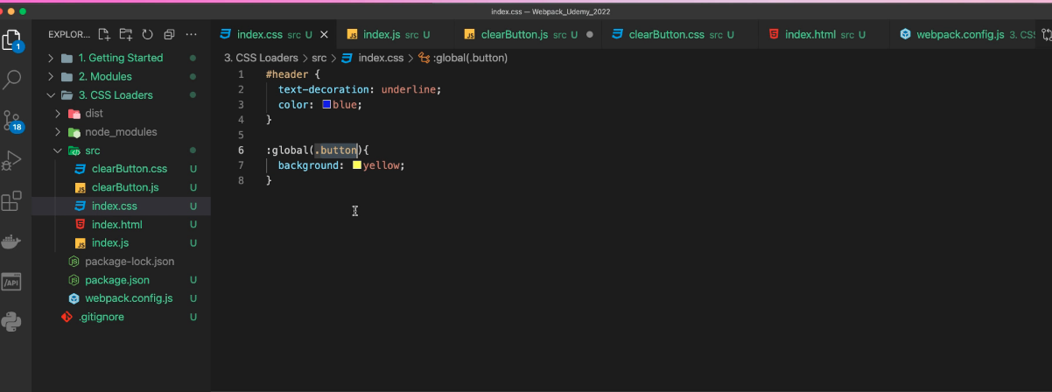Click the unsaved dot on clearButton.js tab
This screenshot has width=1052, height=392.
coord(589,35)
